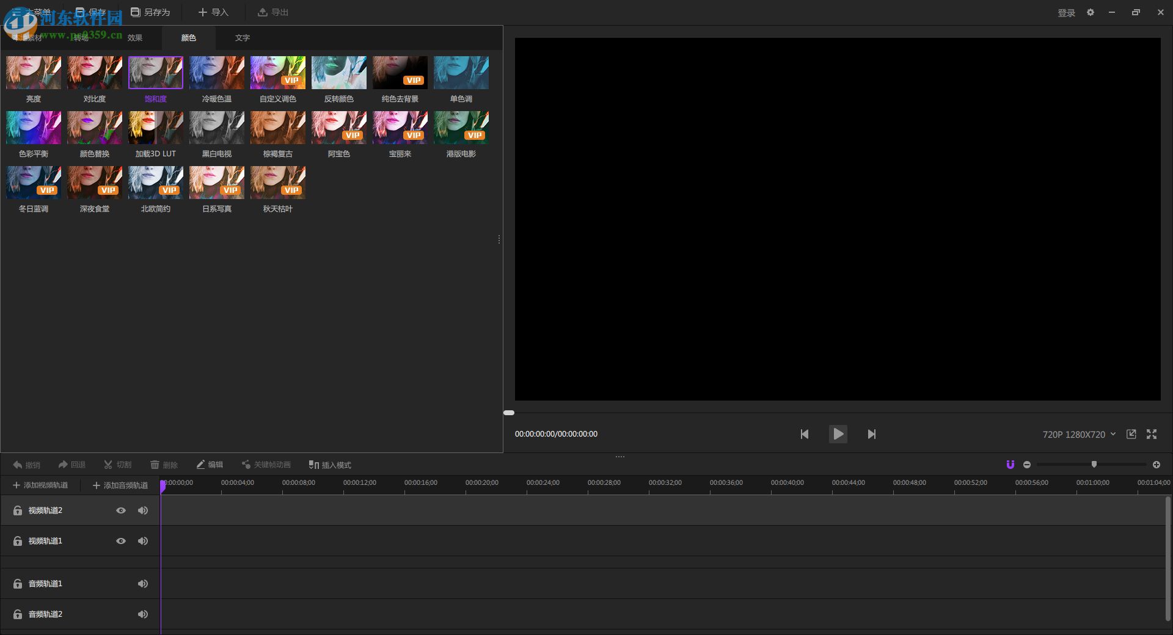
Task: Pop out the preview window icon
Action: click(1131, 434)
